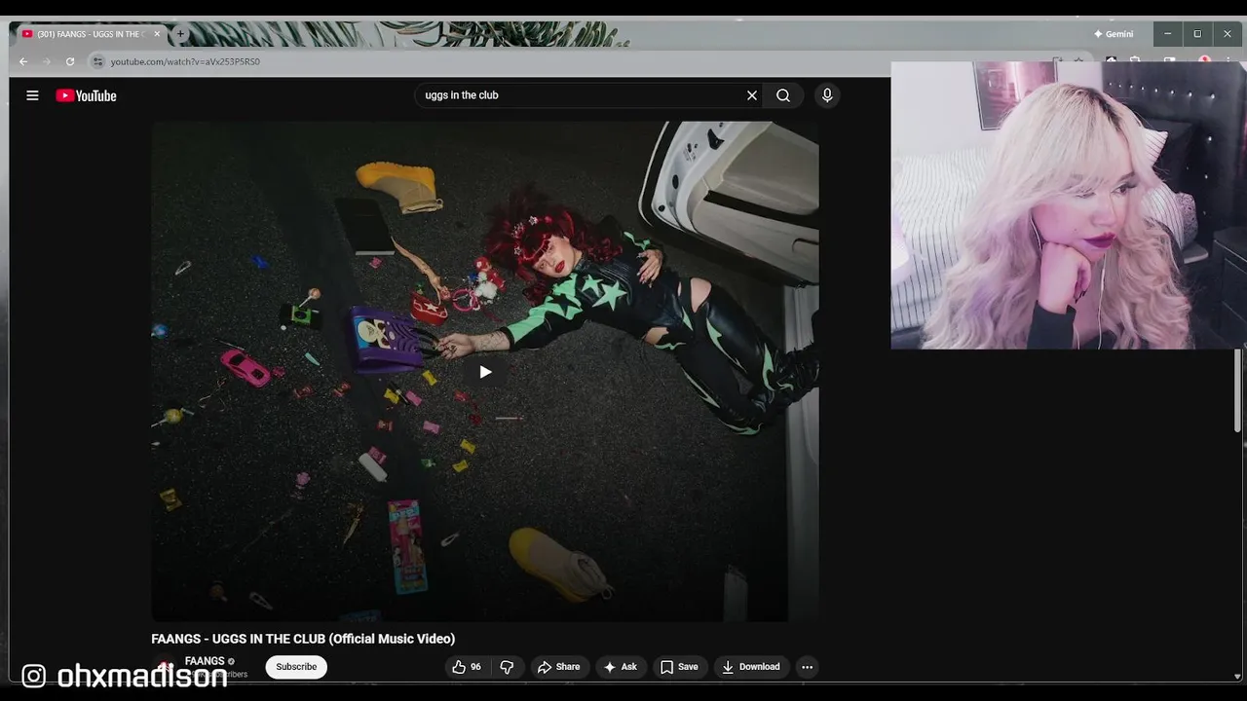Open a new browser tab
This screenshot has width=1247, height=701.
[x=180, y=34]
